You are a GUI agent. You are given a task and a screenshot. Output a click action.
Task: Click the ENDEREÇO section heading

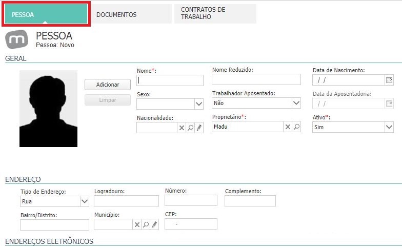[x=23, y=179]
